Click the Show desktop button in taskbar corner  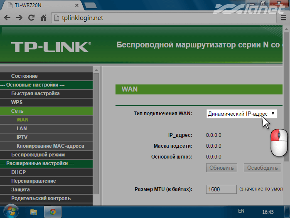(x=287, y=212)
